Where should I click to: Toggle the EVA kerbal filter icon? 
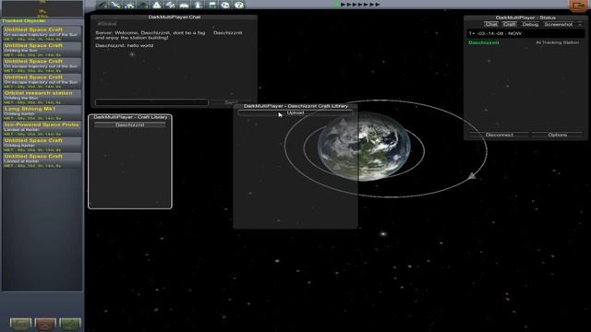198,5
